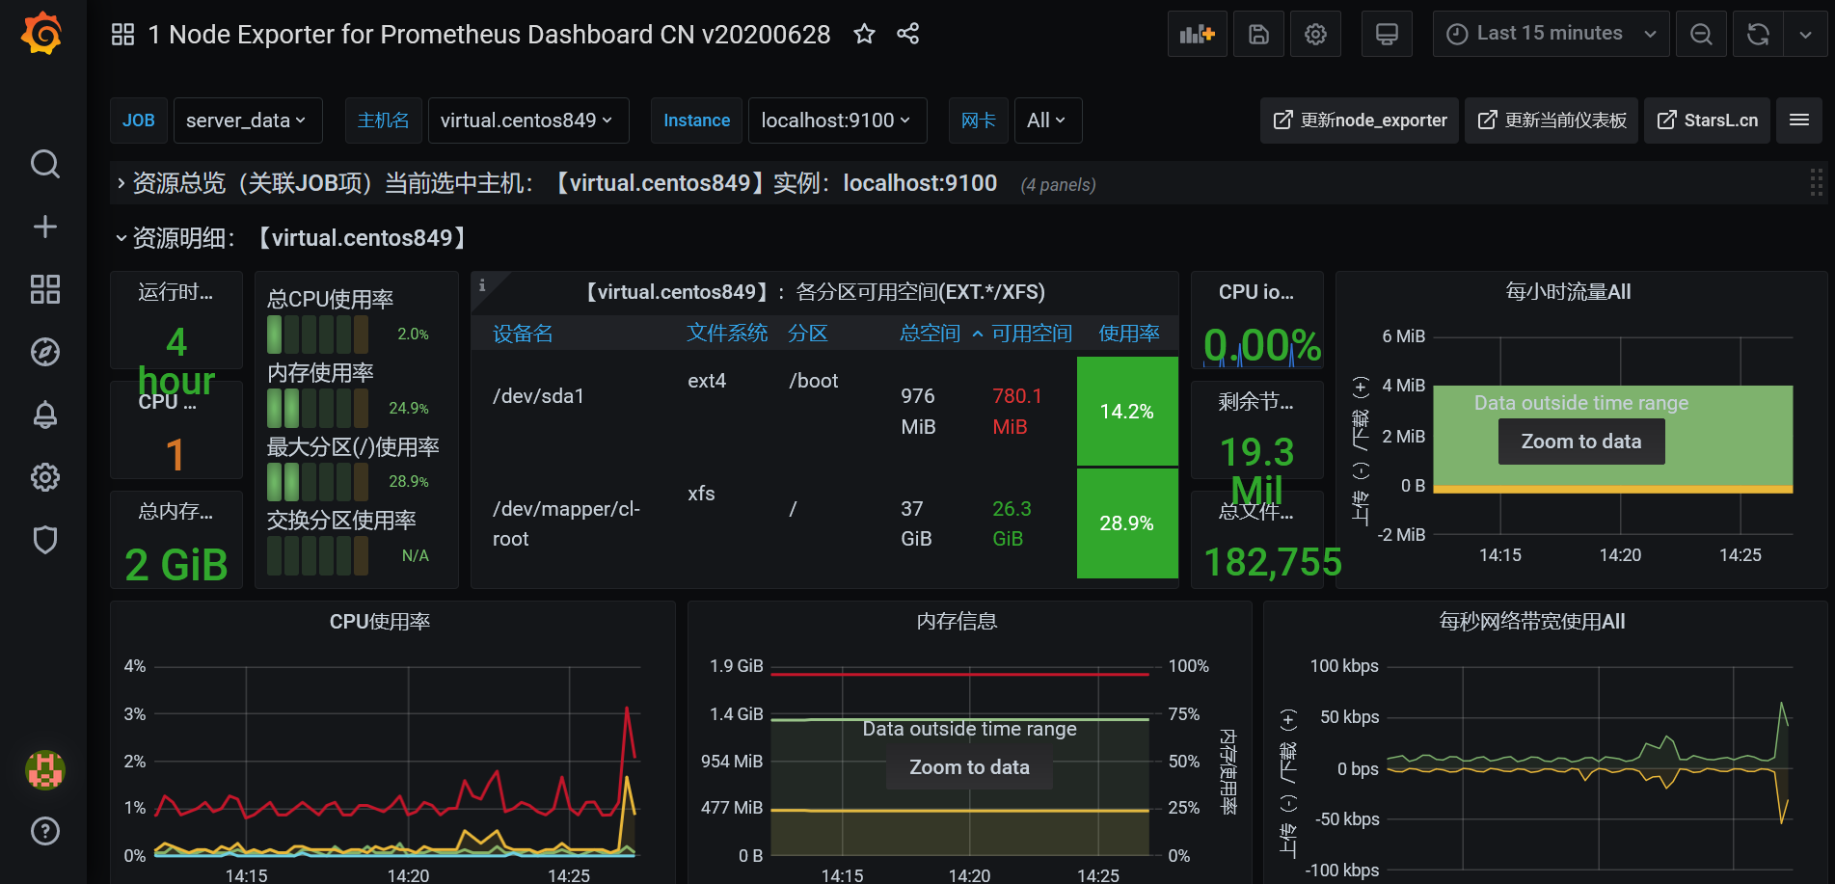Image resolution: width=1835 pixels, height=884 pixels.
Task: Open the JOB server_data dropdown
Action: 247,121
